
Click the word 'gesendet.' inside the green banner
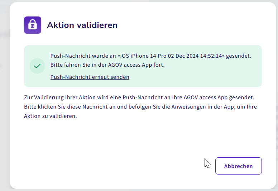[239, 56]
